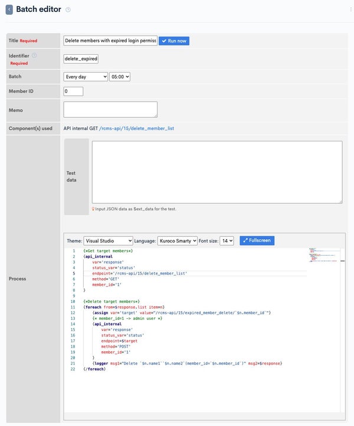The height and width of the screenshot is (426, 354).
Task: Click the {* member_id=1 -> admin user *} line
Action: (127, 318)
